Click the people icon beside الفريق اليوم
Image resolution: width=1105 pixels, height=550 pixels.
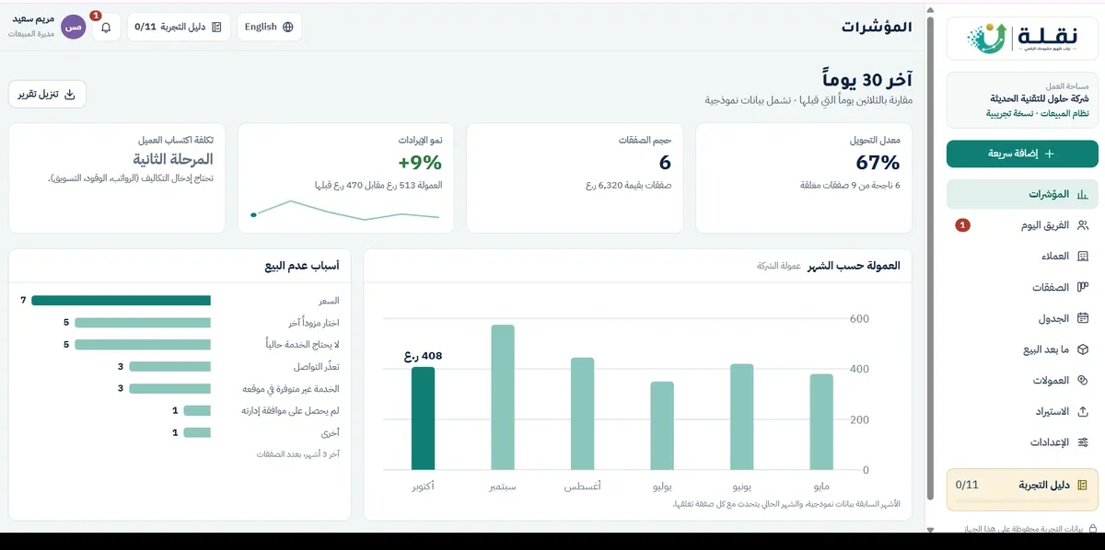[x=1083, y=225]
